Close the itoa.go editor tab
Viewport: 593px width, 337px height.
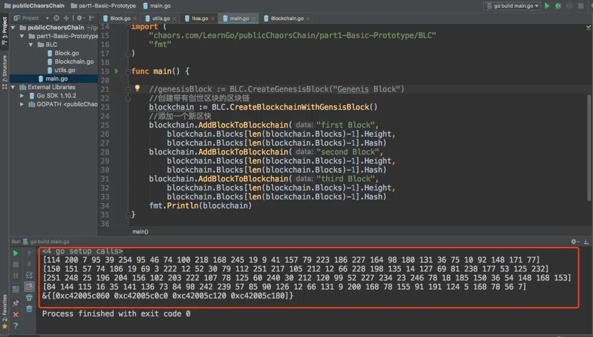point(213,19)
